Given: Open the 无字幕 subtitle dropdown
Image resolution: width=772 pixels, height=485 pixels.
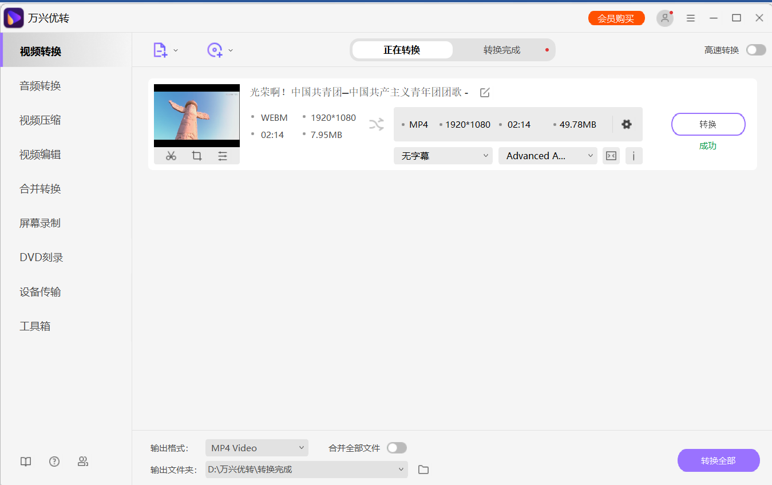Looking at the screenshot, I should pyautogui.click(x=443, y=155).
